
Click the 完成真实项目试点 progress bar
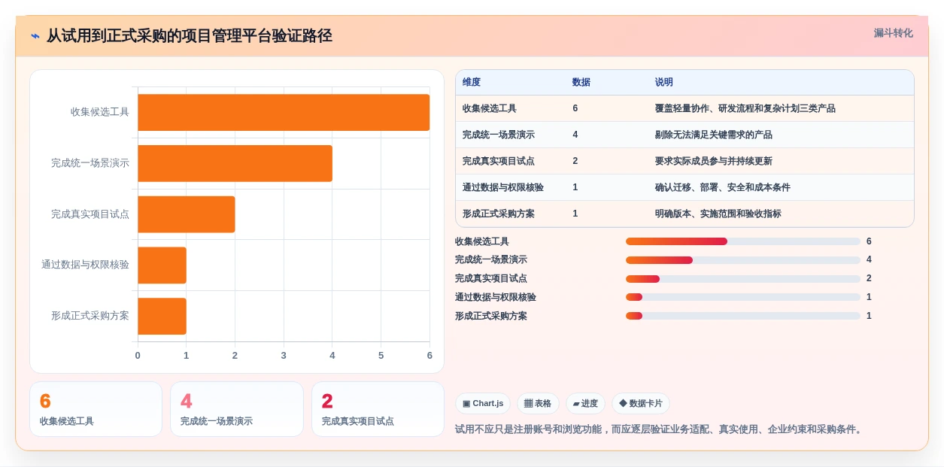coord(743,279)
